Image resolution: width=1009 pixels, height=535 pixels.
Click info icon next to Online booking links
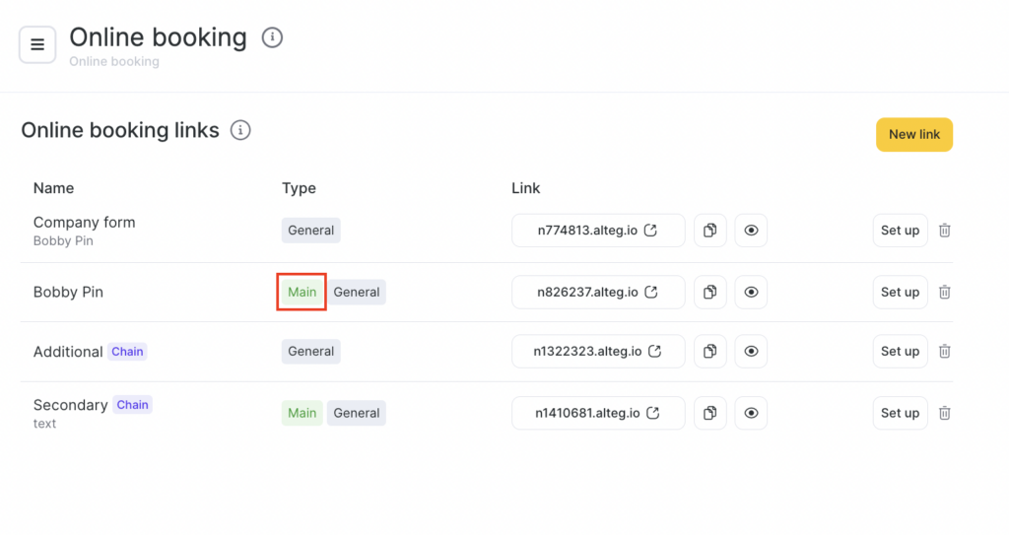pos(240,130)
